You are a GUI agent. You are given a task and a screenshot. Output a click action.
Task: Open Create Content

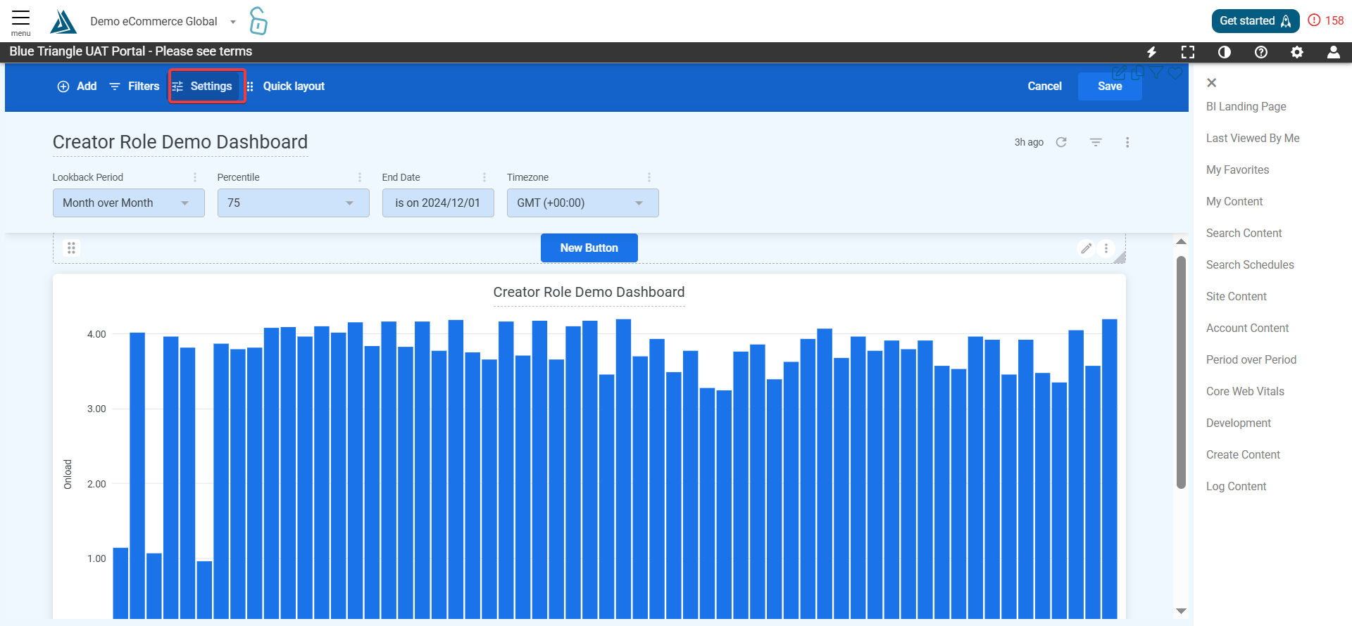pos(1243,455)
